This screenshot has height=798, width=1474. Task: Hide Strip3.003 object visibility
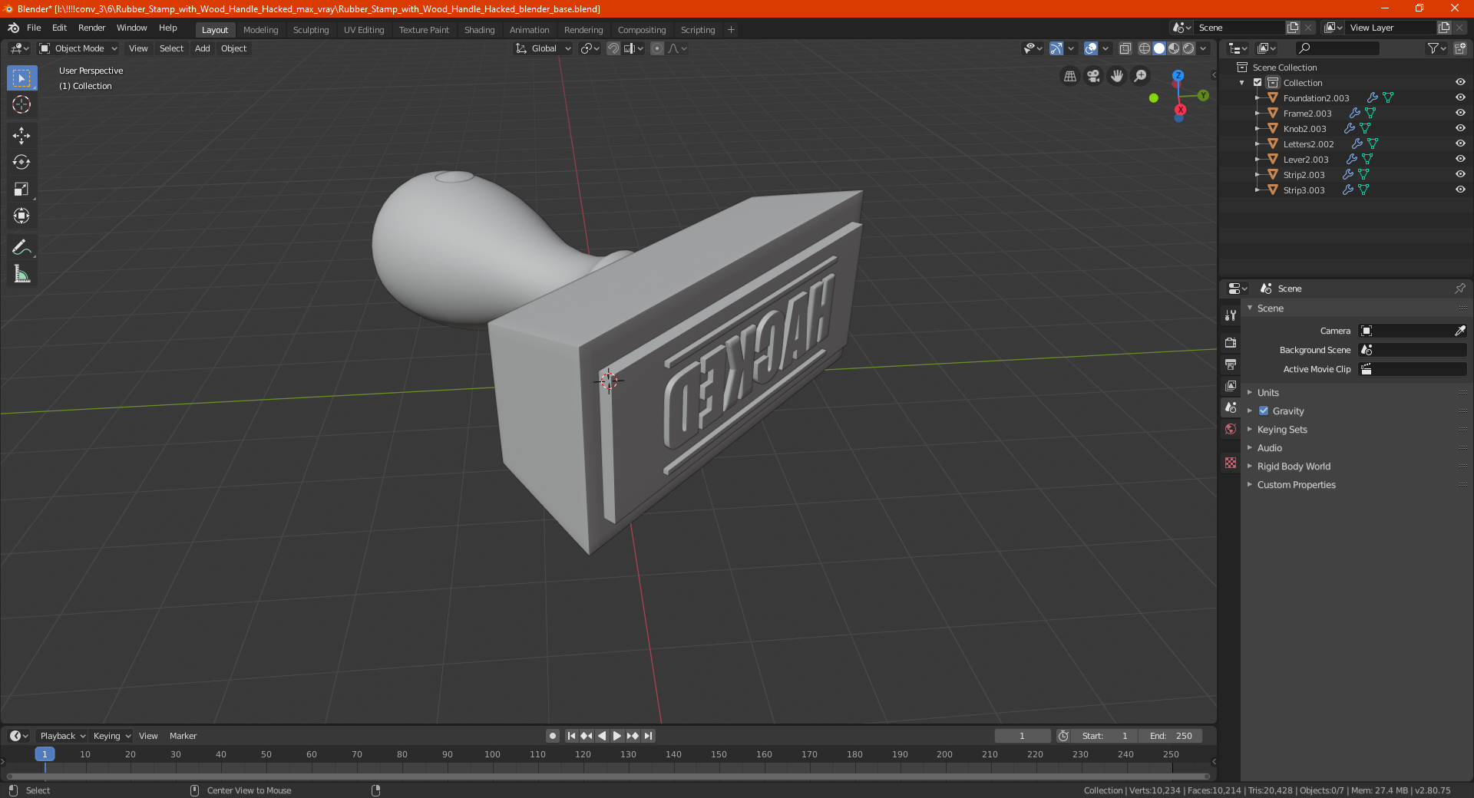[1460, 190]
